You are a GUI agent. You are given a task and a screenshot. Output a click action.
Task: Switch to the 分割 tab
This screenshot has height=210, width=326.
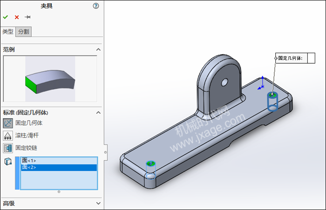[x=23, y=32]
